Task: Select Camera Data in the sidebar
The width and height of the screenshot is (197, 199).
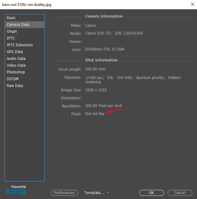Action: click(x=18, y=25)
